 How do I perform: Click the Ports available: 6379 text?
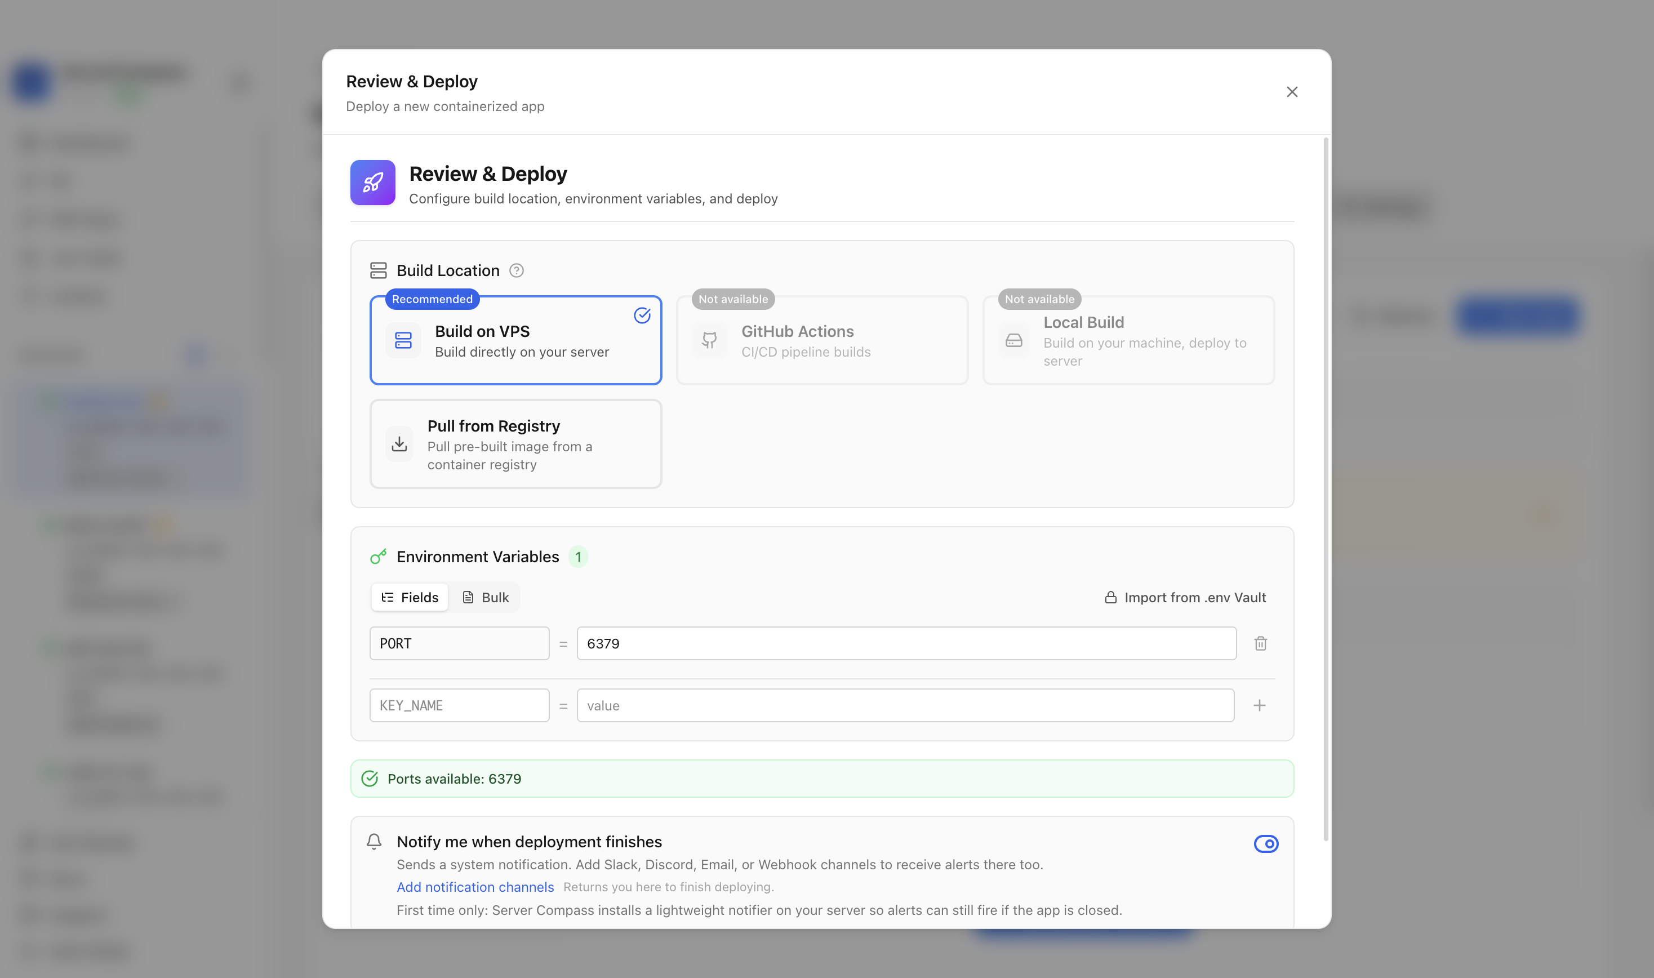[454, 779]
